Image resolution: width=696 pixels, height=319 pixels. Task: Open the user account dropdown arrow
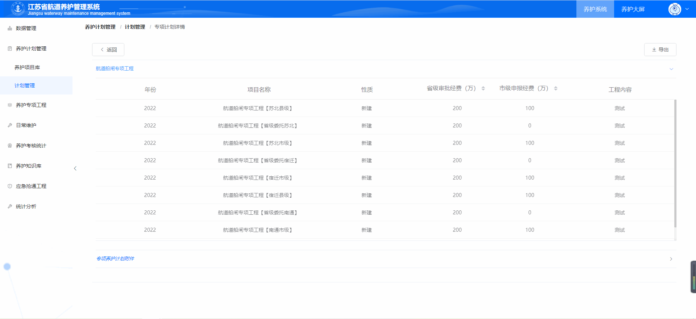point(687,9)
